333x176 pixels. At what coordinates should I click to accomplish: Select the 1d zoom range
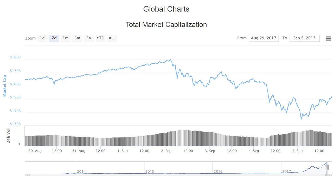tap(42, 38)
